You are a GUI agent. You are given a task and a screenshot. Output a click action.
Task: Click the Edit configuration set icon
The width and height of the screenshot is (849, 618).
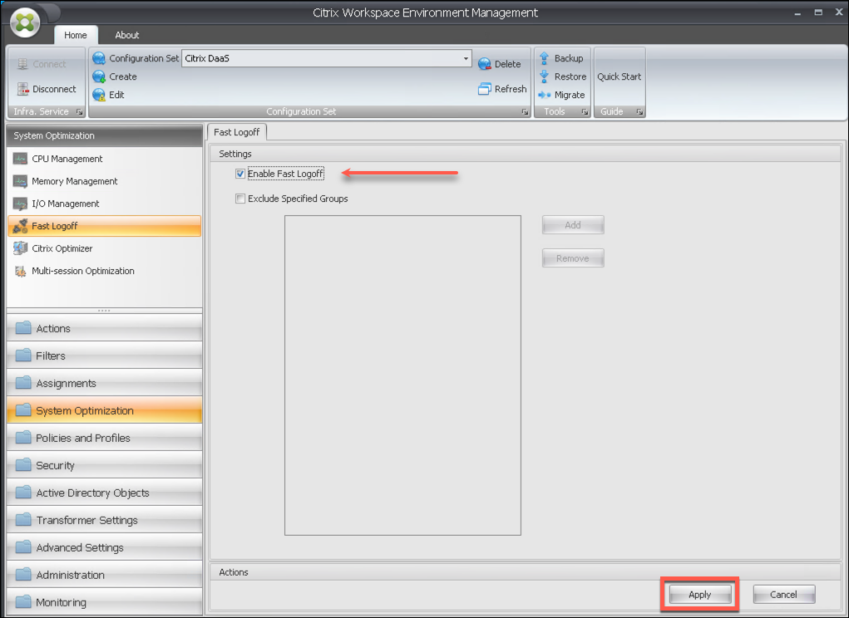(99, 95)
